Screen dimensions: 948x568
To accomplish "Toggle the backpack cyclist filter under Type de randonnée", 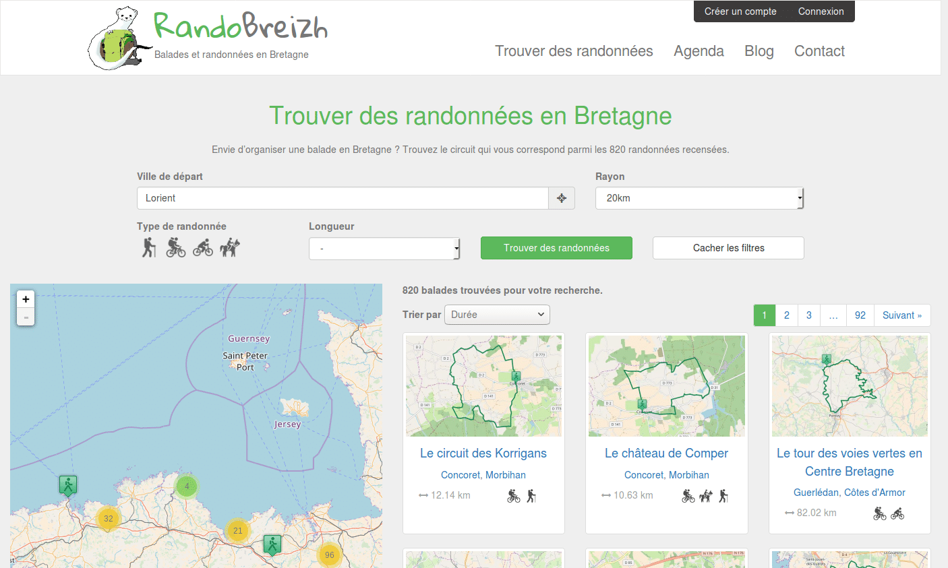I will click(x=176, y=247).
